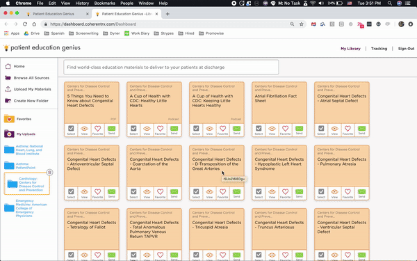Delete the Cardiology folder using its trash icon
The width and height of the screenshot is (417, 261).
click(49, 173)
